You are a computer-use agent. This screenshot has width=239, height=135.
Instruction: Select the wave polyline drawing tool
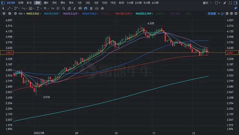pyautogui.click(x=24, y=8)
